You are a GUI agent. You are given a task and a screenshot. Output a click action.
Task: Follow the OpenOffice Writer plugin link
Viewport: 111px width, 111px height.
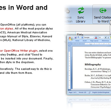click(x=21, y=51)
